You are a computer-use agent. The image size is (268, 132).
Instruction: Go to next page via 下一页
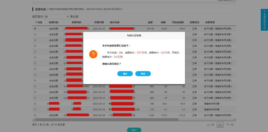pyautogui.click(x=230, y=125)
